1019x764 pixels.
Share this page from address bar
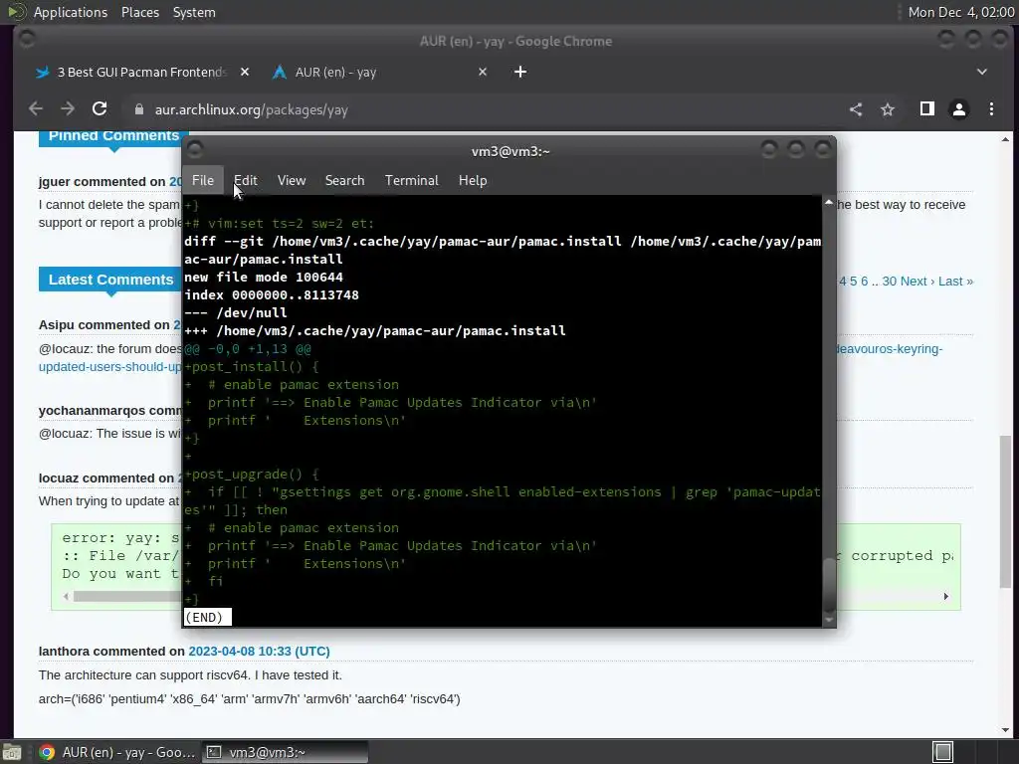click(856, 109)
